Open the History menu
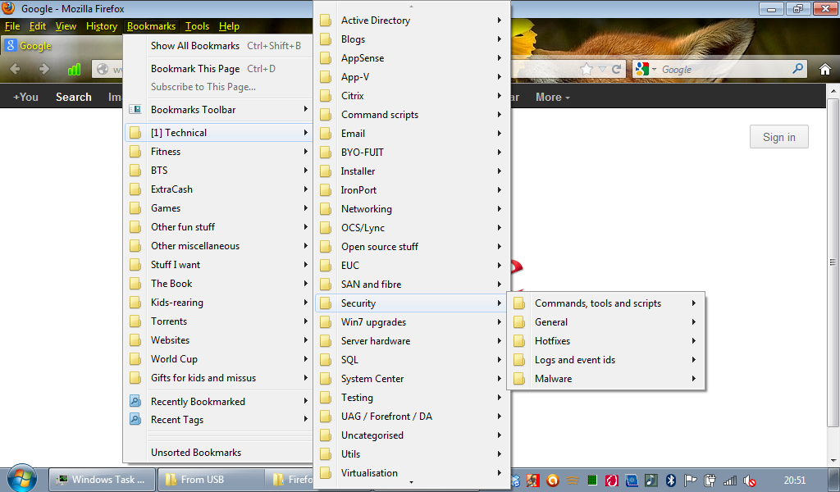Image resolution: width=840 pixels, height=492 pixels. [102, 26]
